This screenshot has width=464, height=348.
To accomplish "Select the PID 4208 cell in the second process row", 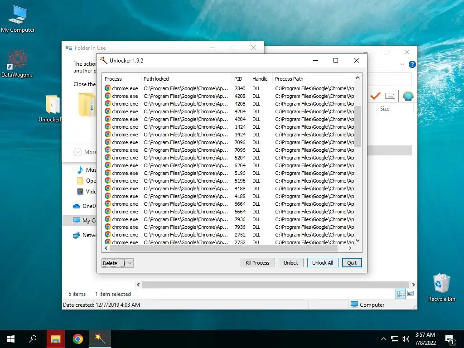I will tap(240, 96).
